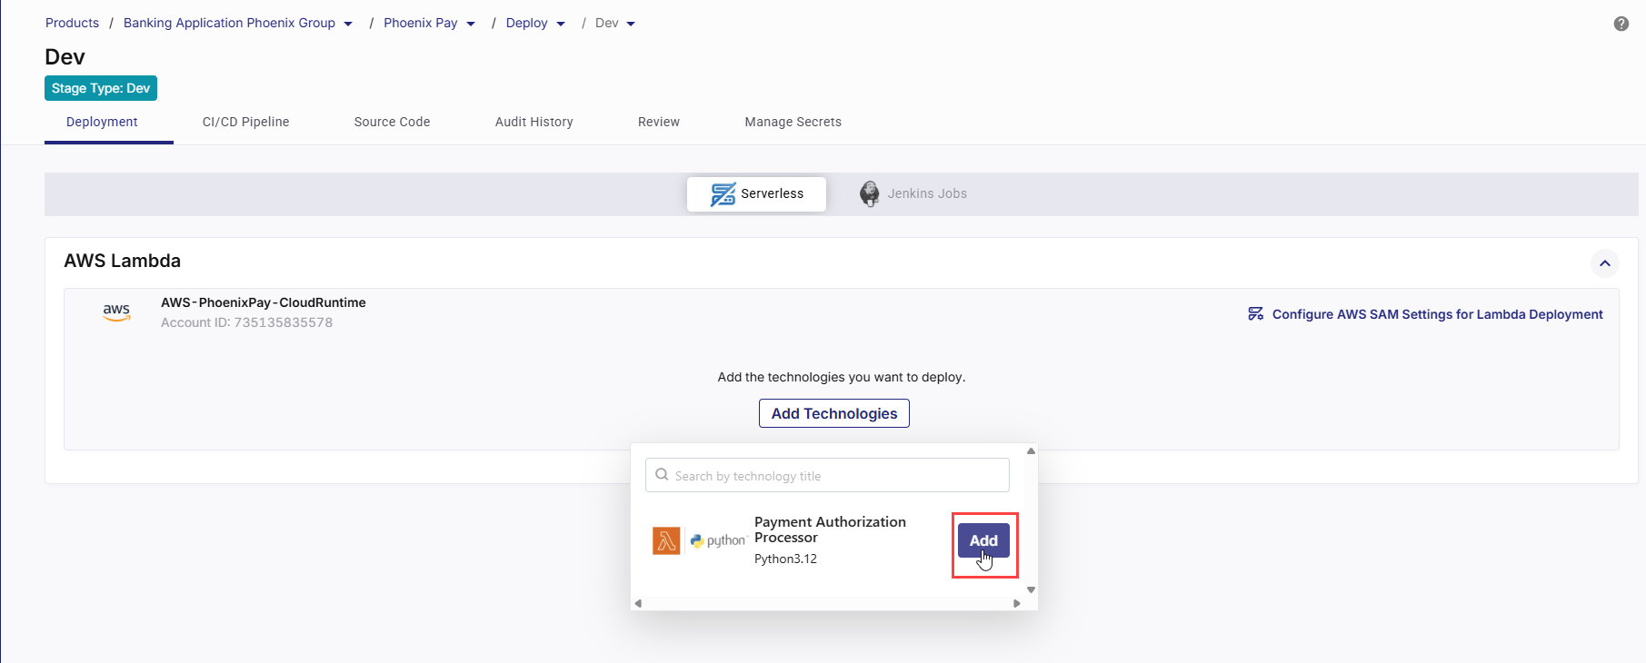The height and width of the screenshot is (663, 1646).
Task: Click the search magnifier icon
Action: (662, 475)
